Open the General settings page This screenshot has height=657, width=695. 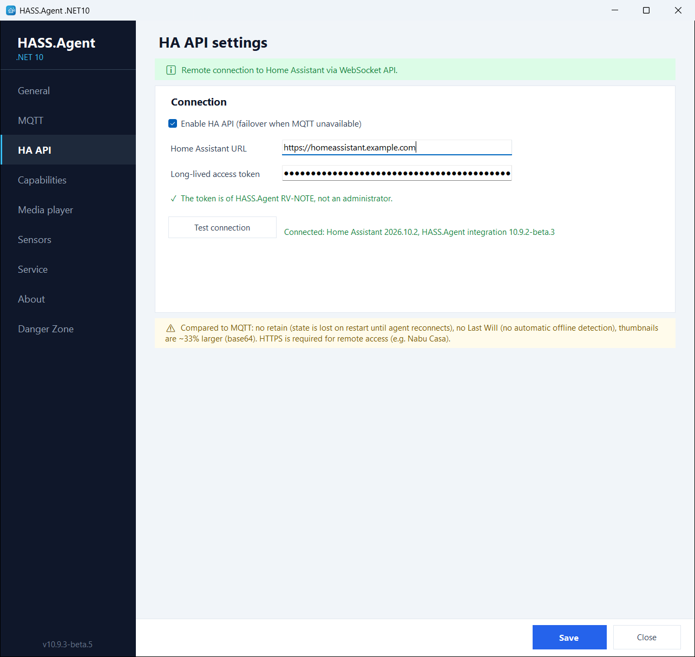[68, 90]
